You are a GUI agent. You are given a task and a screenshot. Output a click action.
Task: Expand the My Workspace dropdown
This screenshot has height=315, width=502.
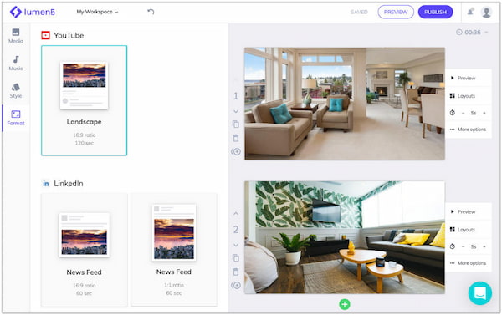(x=97, y=12)
